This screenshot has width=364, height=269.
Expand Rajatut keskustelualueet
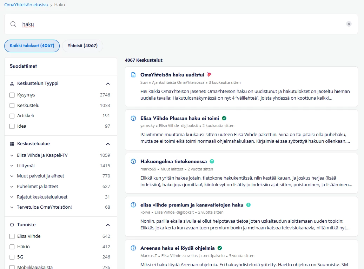coord(12,197)
